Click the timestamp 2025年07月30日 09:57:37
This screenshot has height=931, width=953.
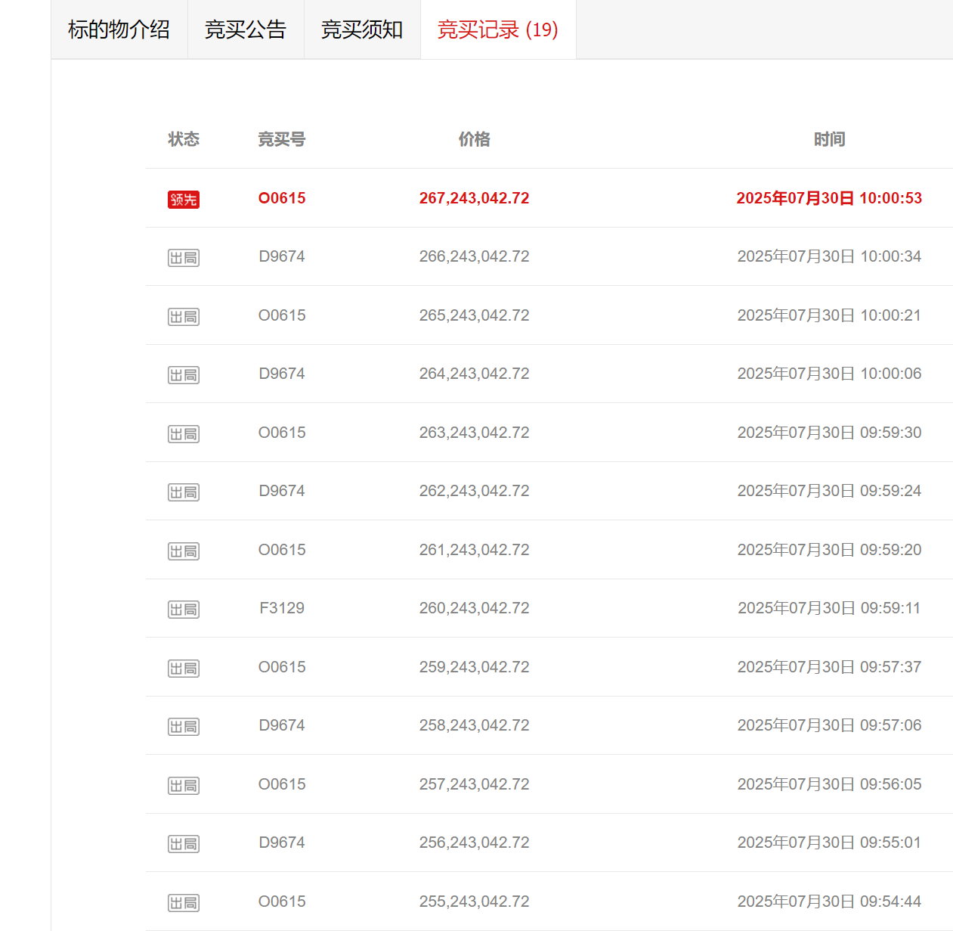click(x=829, y=667)
